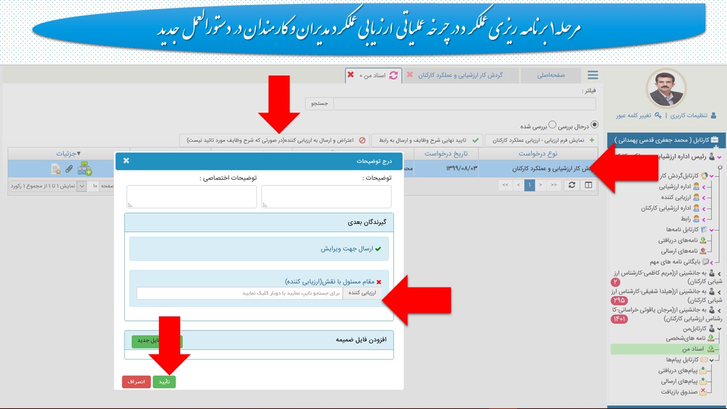Viewport: 727px width, 409px height.
Task: Toggle the column layout icon near pagination
Action: coord(588,185)
